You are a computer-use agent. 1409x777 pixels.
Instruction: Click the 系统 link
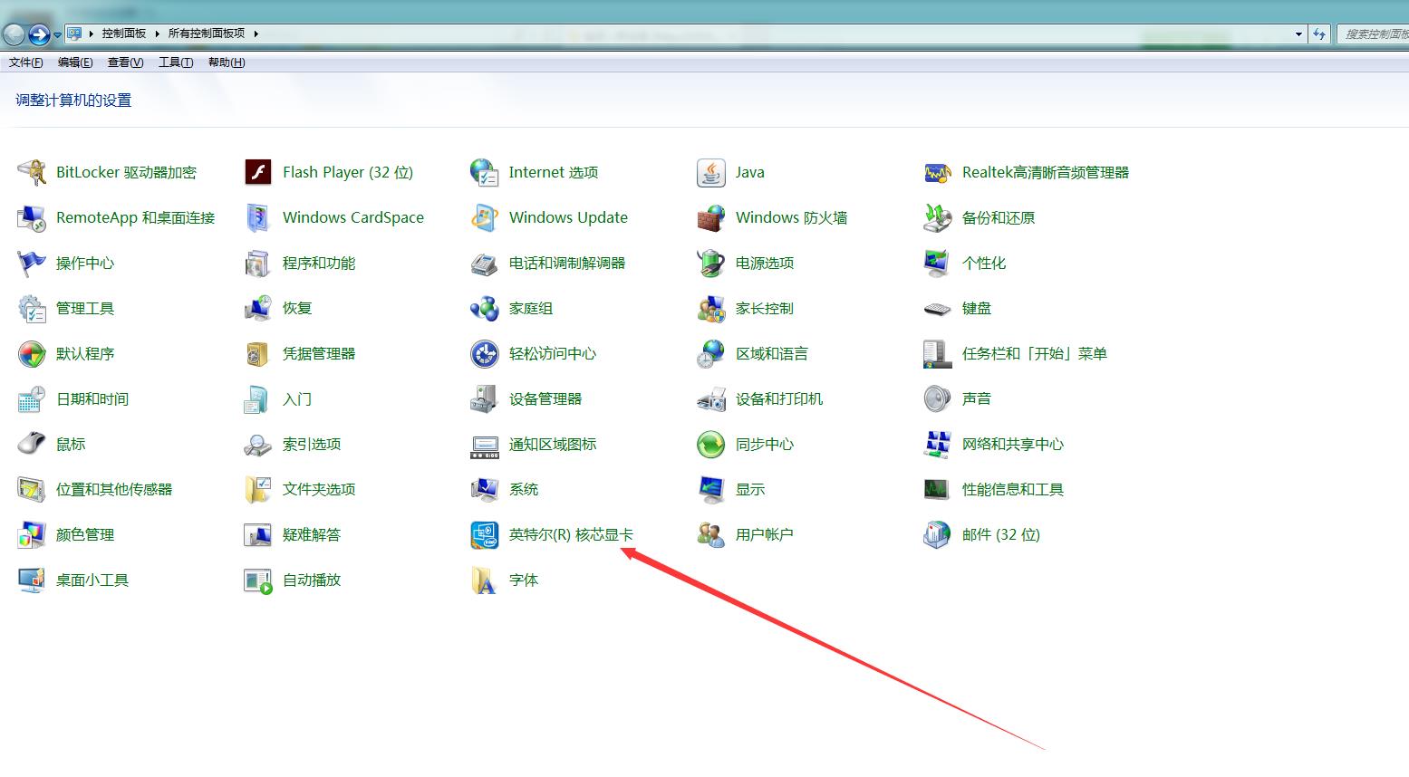click(524, 489)
